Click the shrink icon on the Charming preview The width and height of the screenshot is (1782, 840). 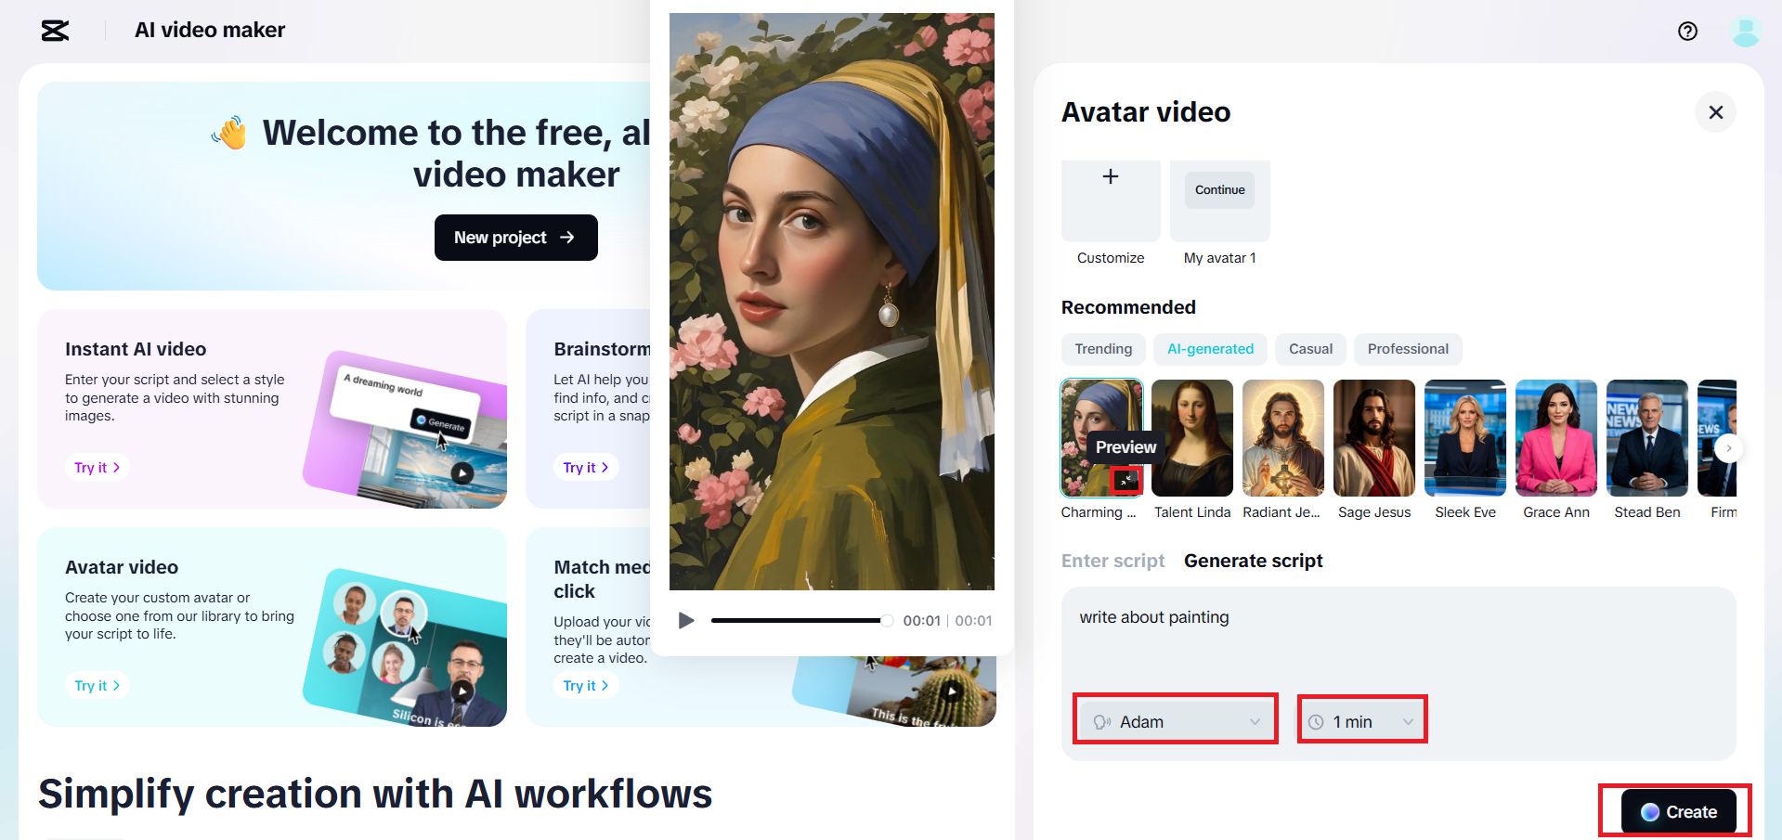1126,479
